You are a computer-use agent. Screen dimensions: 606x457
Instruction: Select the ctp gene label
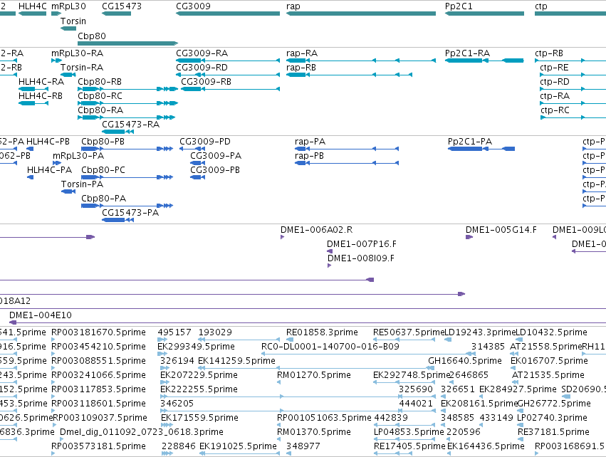541,6
